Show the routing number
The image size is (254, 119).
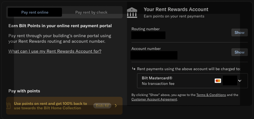(x=239, y=32)
